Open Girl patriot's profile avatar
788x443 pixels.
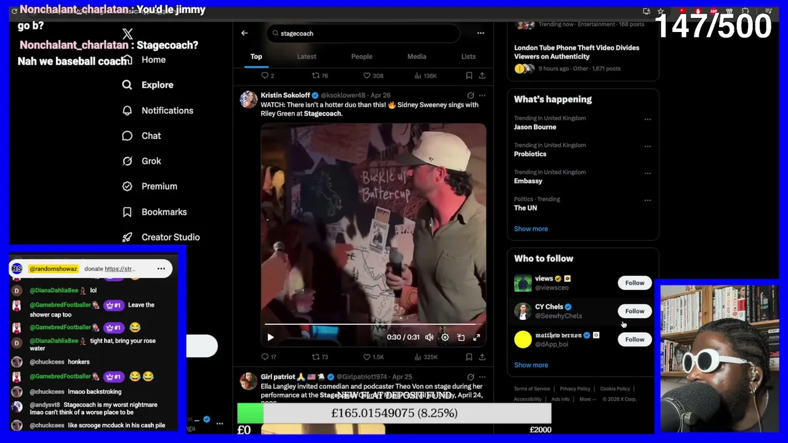(x=249, y=381)
